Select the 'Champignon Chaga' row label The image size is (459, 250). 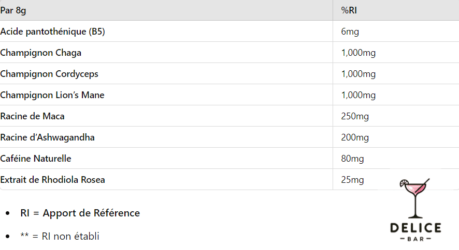pyautogui.click(x=41, y=53)
